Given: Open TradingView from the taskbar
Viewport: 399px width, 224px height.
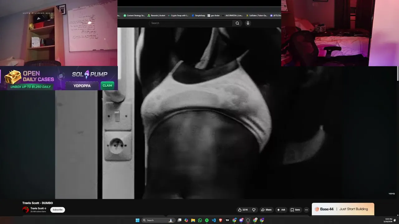Looking at the screenshot, I should click(x=227, y=220).
